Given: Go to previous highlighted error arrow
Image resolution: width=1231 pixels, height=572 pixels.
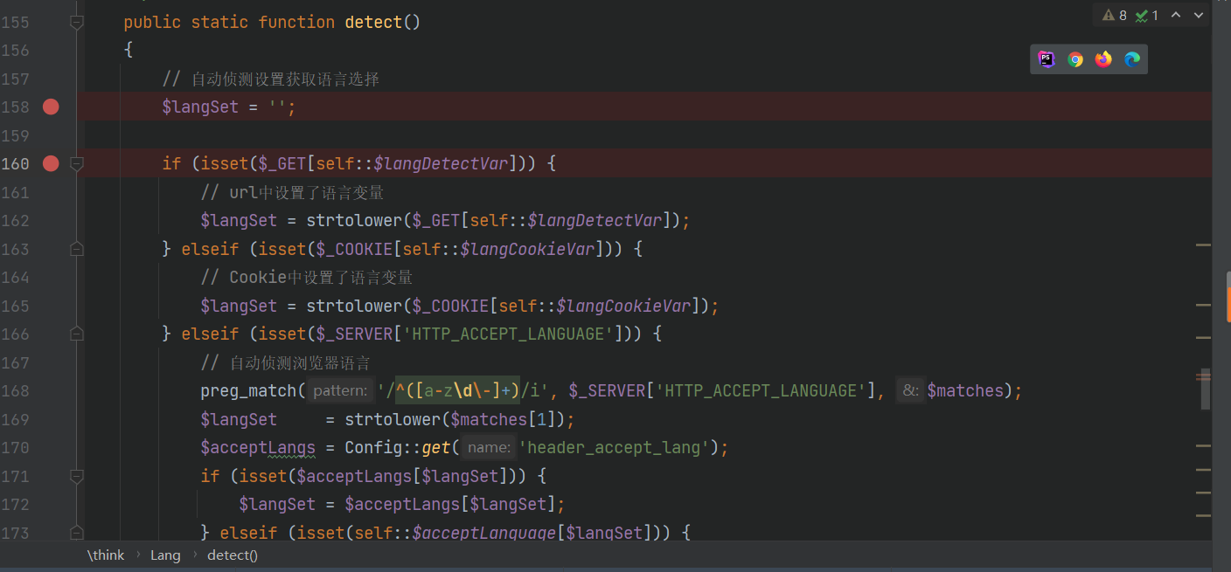Looking at the screenshot, I should pos(1176,15).
